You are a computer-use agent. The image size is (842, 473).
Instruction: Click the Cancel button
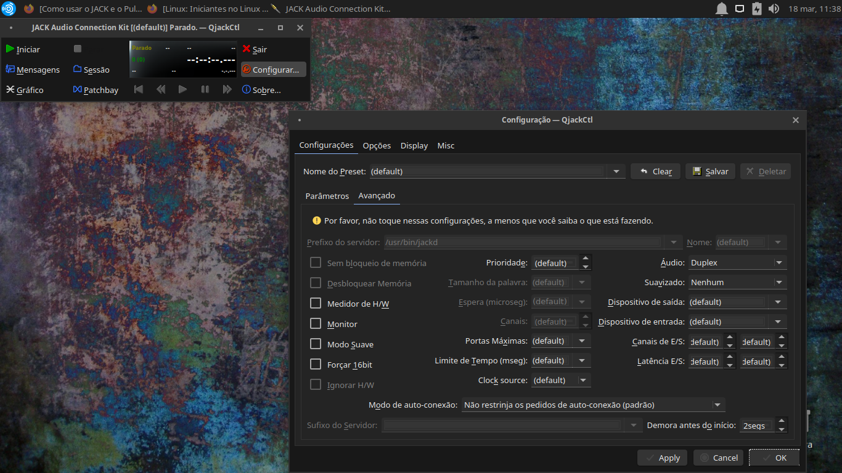point(718,458)
